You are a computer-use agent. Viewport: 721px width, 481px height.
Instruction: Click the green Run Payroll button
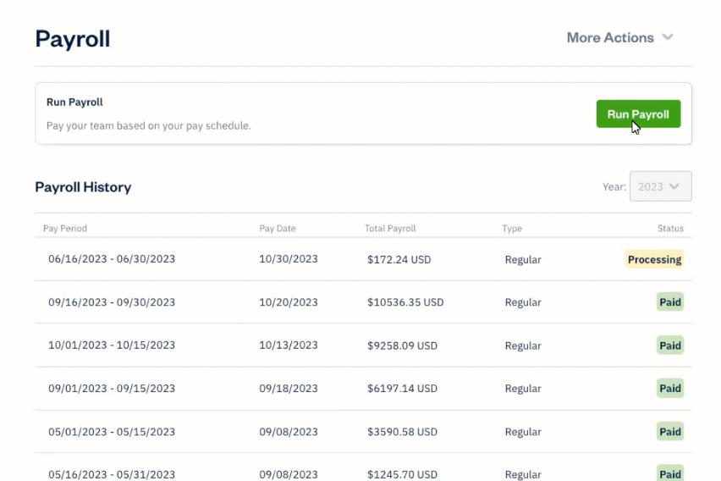638,113
